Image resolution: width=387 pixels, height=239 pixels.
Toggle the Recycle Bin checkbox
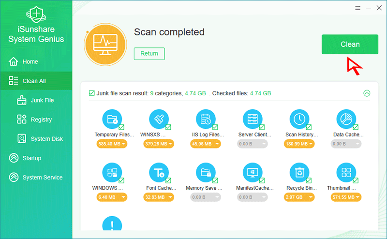[309, 180]
